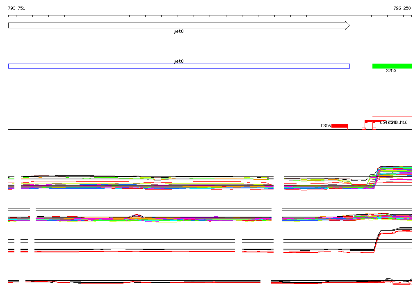This screenshot has width=420, height=293.
Task: Click the S250 text label
Action: pos(391,71)
